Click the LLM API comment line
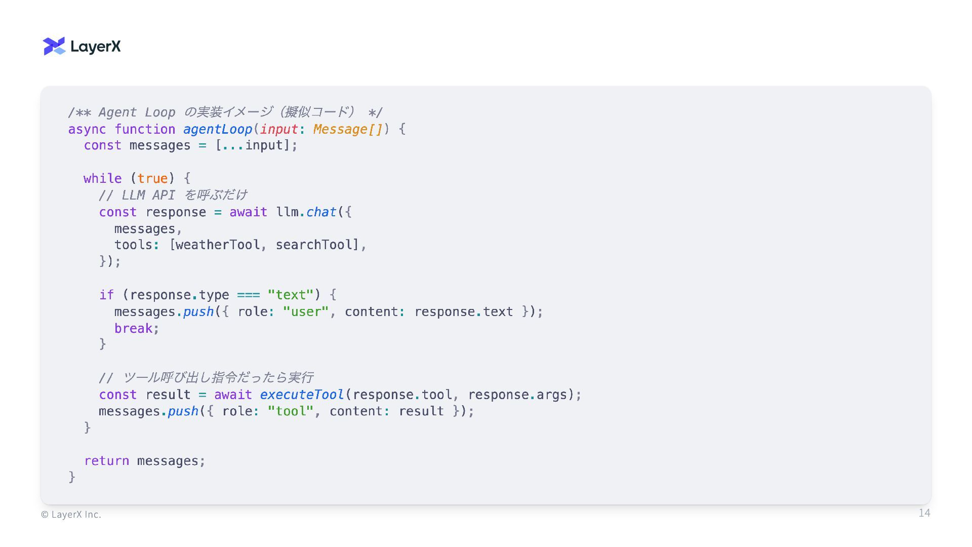Viewport: 972px width, 547px height. click(x=173, y=196)
